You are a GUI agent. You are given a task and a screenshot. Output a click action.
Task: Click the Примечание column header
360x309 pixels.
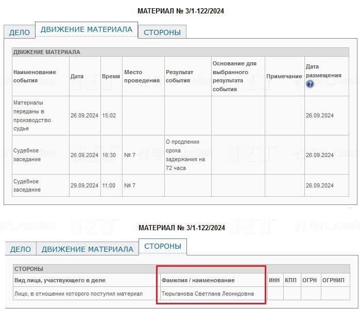coord(284,76)
